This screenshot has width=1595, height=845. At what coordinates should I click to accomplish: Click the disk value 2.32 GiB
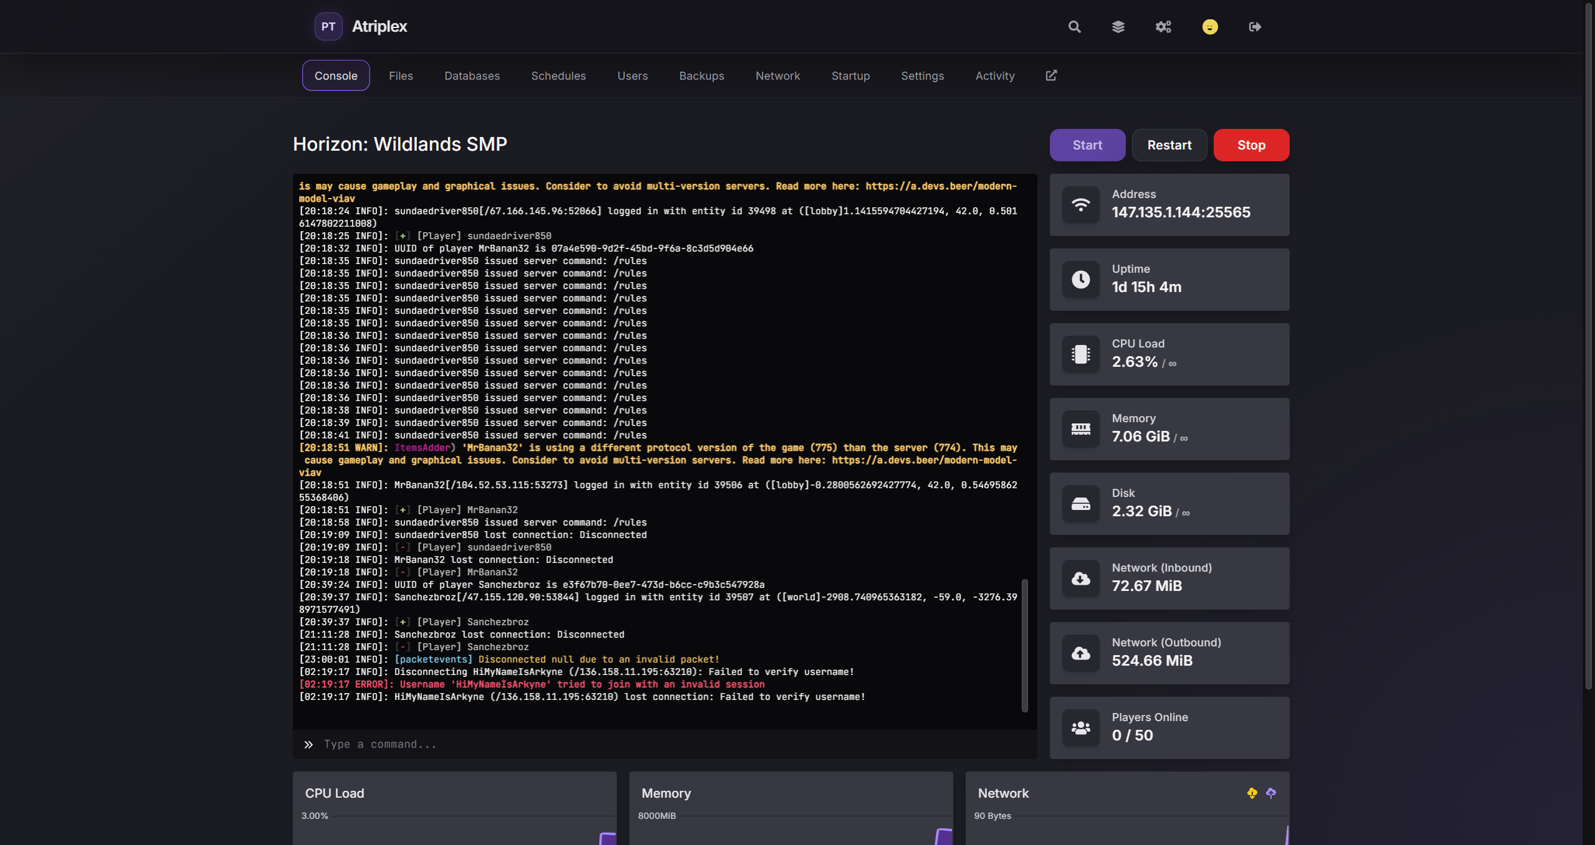pyautogui.click(x=1142, y=511)
